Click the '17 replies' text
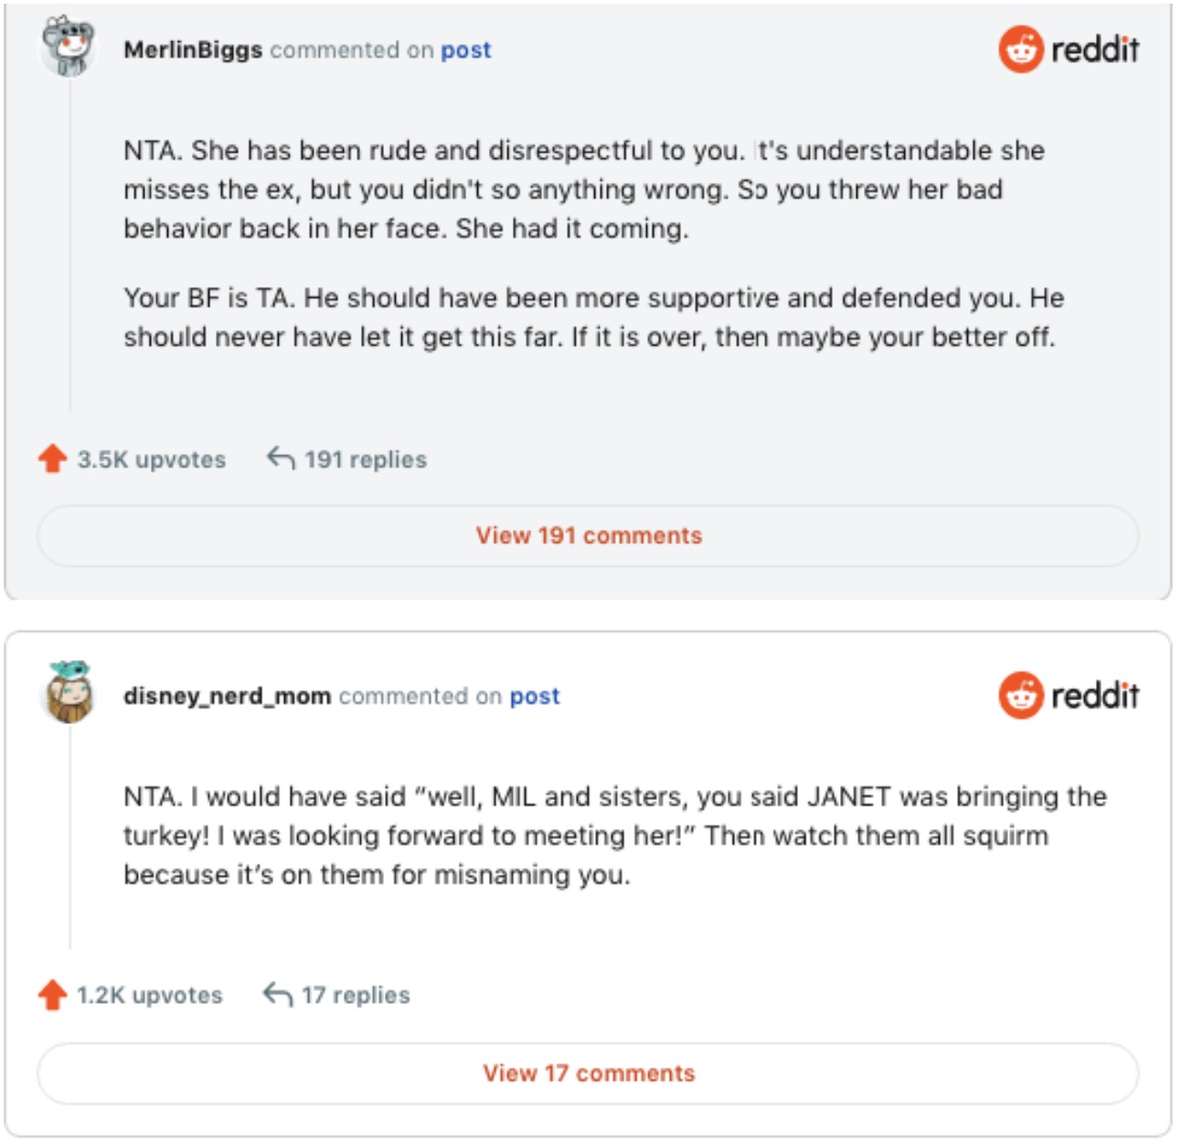 (356, 996)
